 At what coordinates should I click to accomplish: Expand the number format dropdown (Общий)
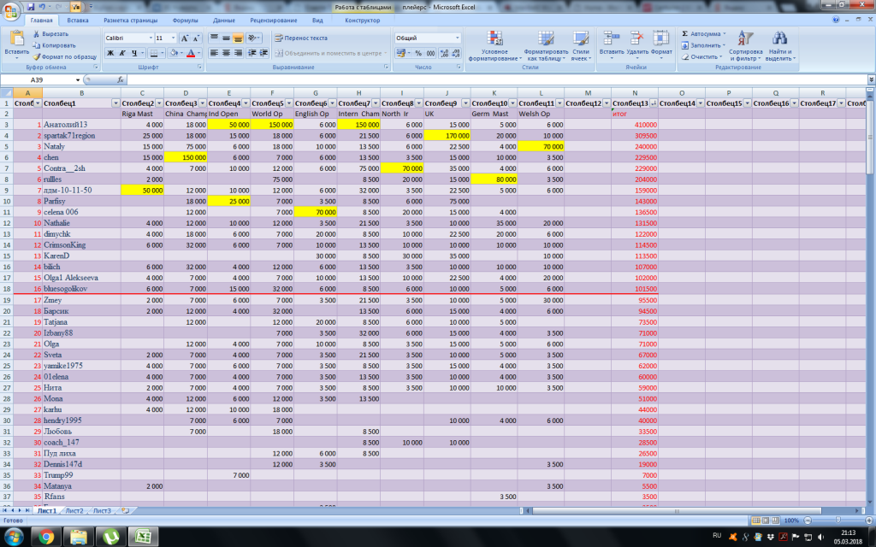point(457,38)
